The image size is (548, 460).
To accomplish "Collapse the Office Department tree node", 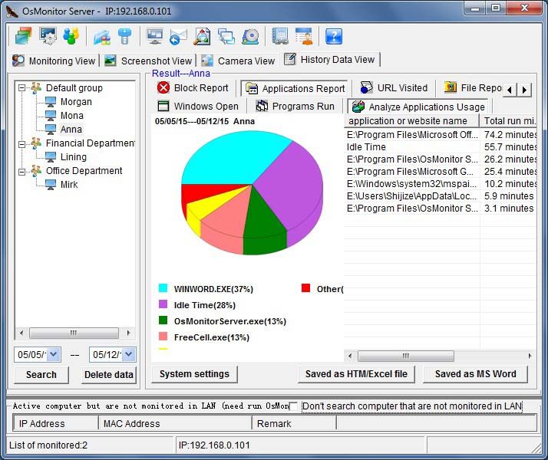I will (22, 171).
